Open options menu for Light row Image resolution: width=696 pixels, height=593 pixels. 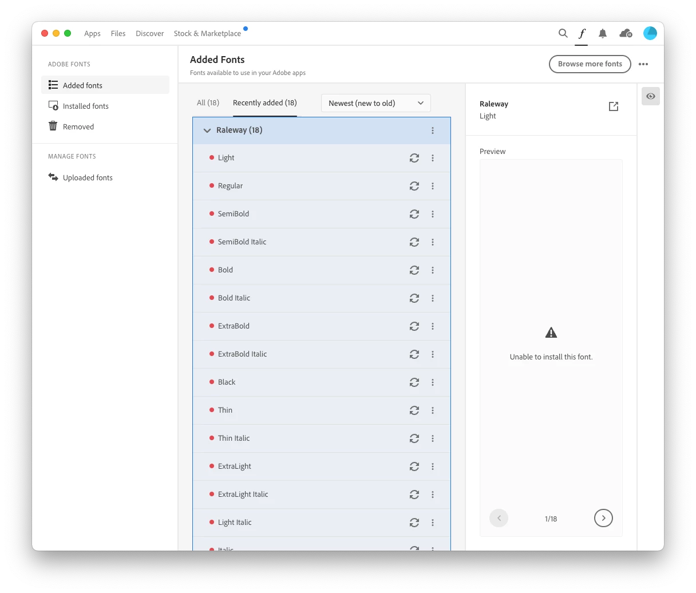pyautogui.click(x=433, y=158)
